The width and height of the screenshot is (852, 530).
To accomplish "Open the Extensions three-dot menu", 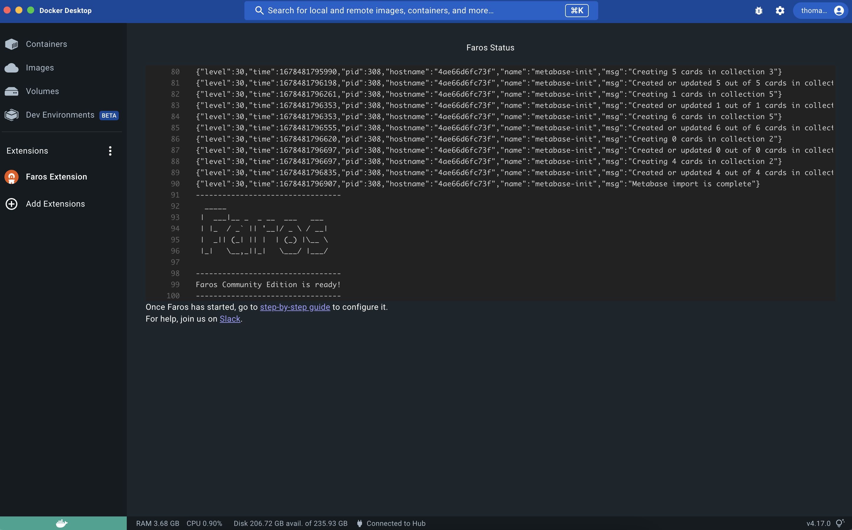I will (110, 151).
